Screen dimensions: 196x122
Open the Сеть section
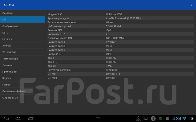pyautogui.click(x=22, y=33)
